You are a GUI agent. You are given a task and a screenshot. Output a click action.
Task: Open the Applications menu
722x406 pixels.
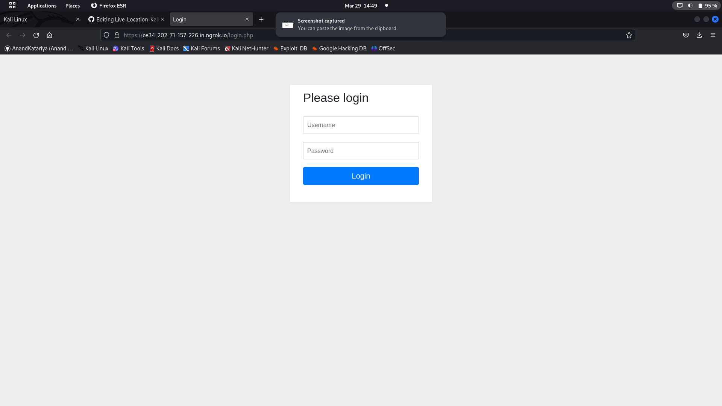[x=42, y=6]
